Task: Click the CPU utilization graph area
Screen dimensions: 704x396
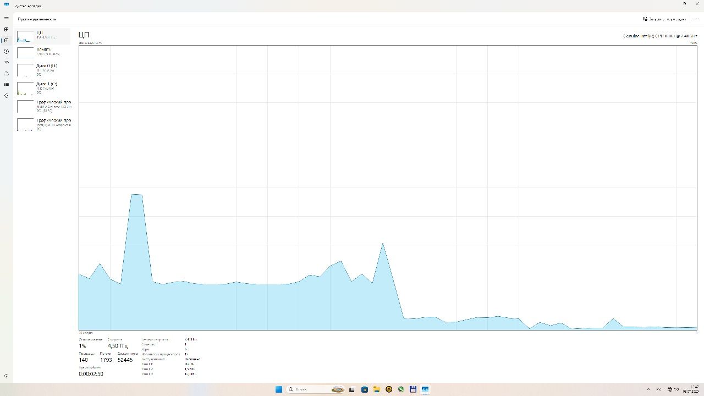Action: 388,188
